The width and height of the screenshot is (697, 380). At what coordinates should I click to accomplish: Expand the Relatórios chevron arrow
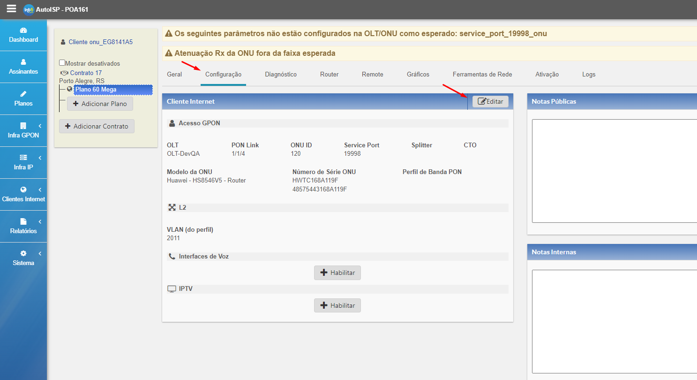point(40,222)
